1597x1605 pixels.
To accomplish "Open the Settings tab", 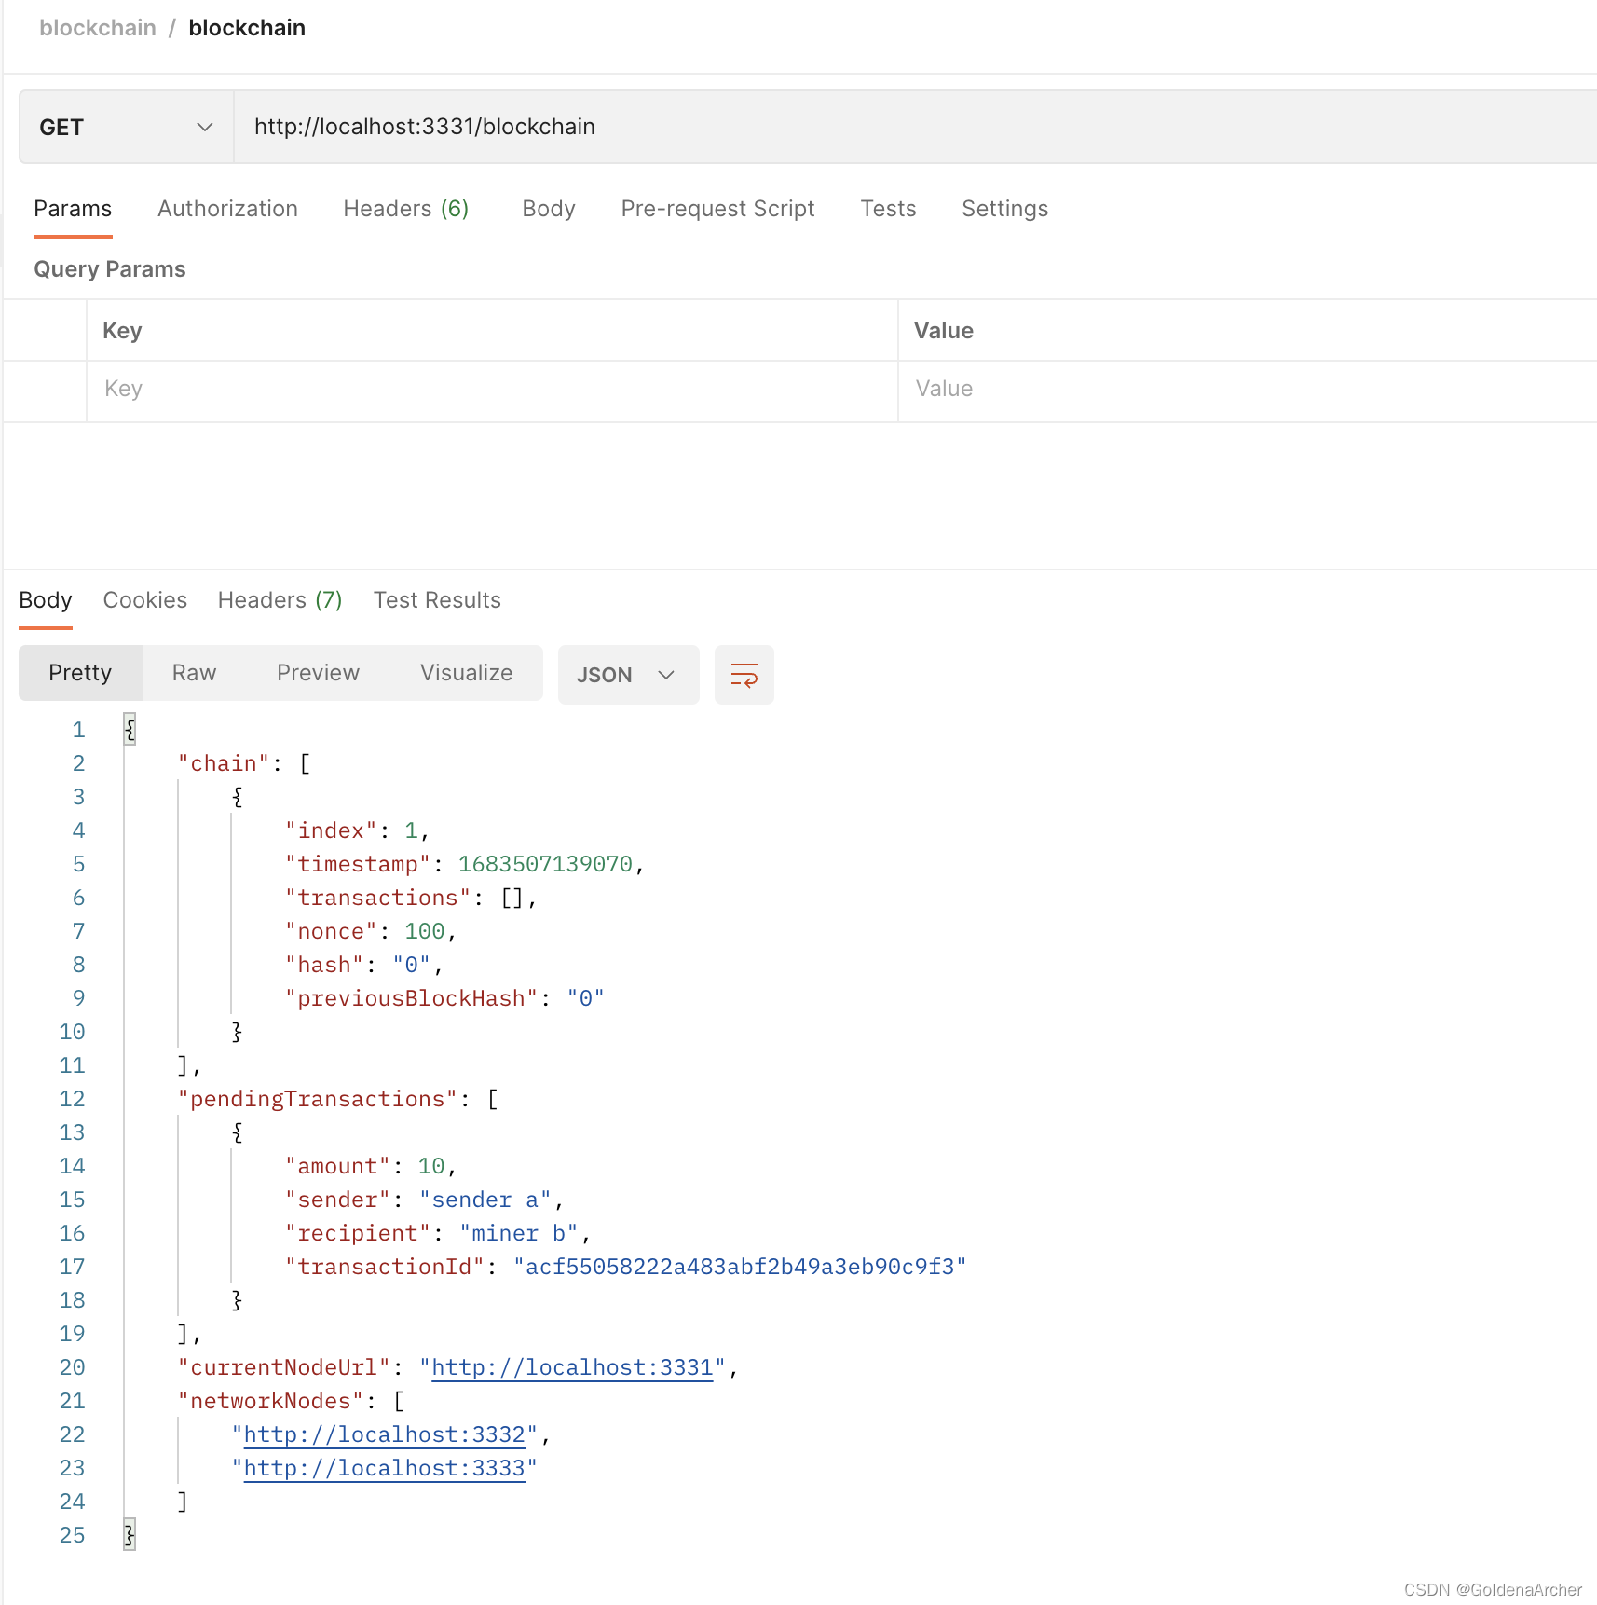I will (x=1004, y=209).
